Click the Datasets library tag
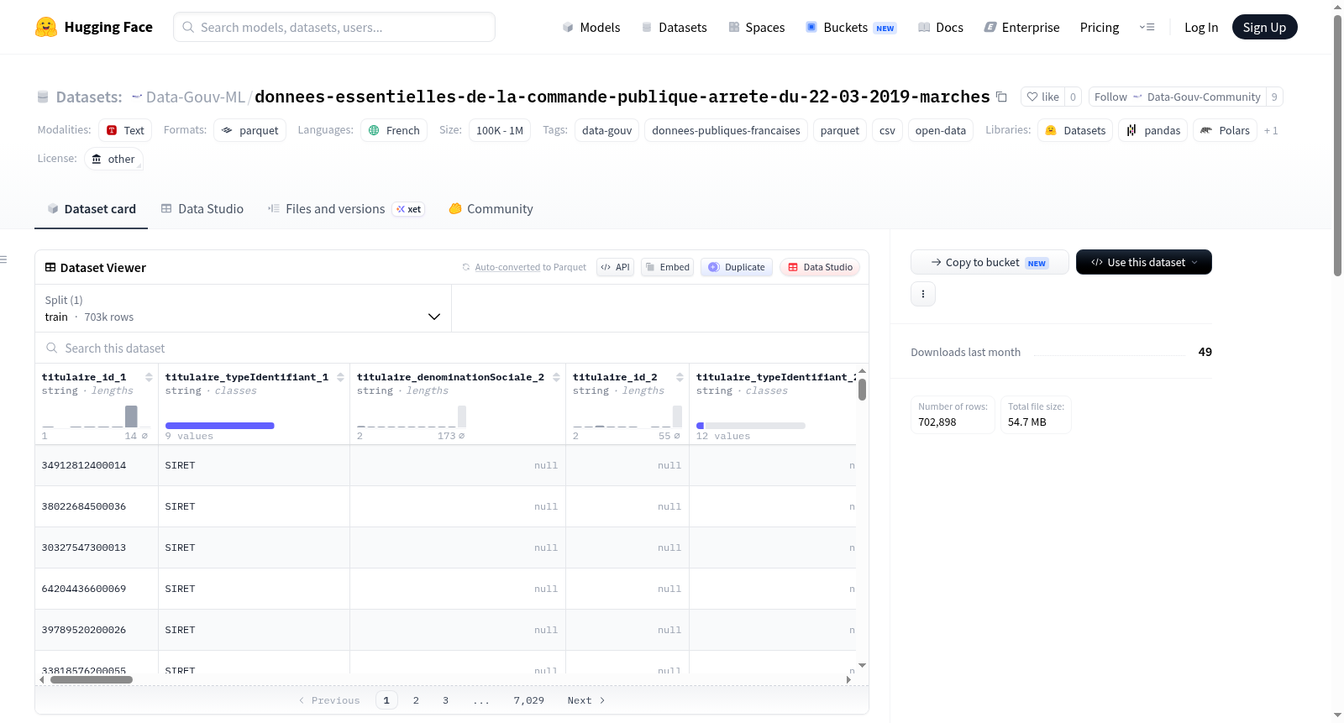Screen dimensions: 1344x723 [x=1075, y=130]
